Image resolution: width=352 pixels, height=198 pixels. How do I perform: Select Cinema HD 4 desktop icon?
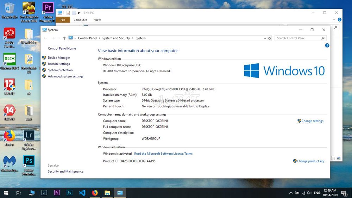click(x=9, y=61)
